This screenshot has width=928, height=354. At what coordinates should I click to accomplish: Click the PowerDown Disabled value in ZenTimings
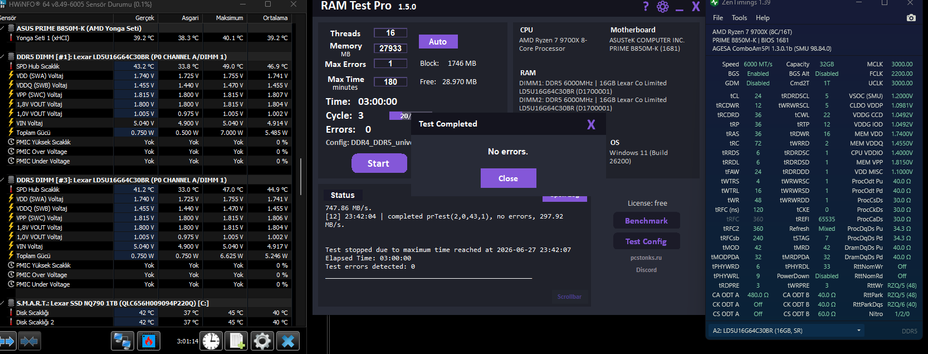pyautogui.click(x=827, y=276)
